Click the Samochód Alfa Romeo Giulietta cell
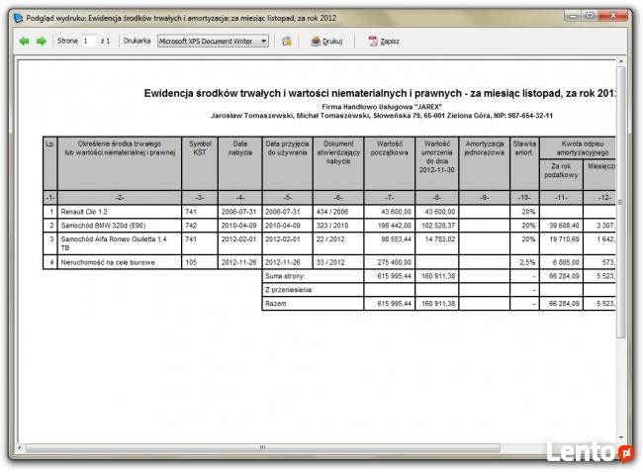643x472 pixels. [x=120, y=243]
